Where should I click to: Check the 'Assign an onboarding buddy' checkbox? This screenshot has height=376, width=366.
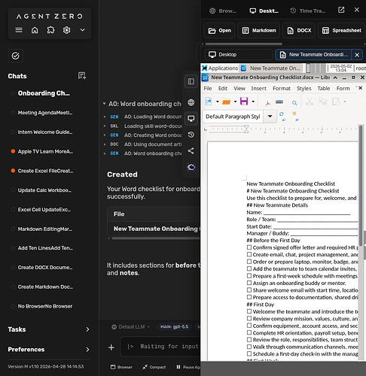click(x=249, y=283)
